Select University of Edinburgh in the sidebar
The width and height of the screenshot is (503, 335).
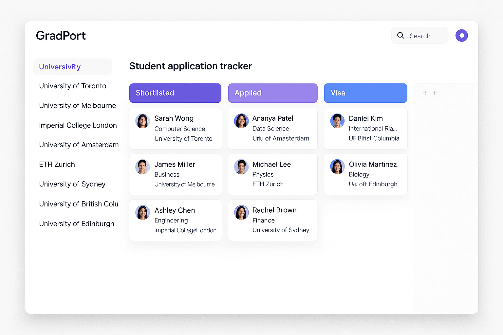(77, 224)
